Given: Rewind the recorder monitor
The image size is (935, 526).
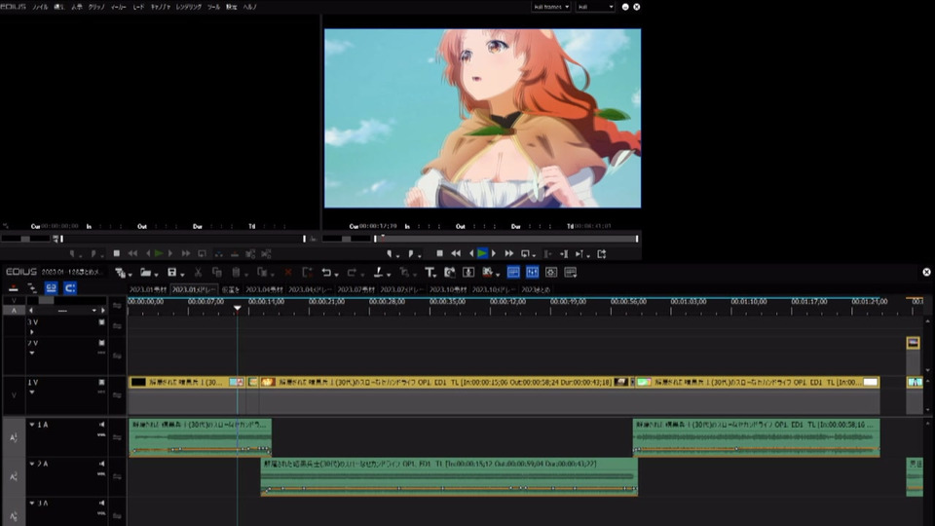Looking at the screenshot, I should tap(456, 254).
